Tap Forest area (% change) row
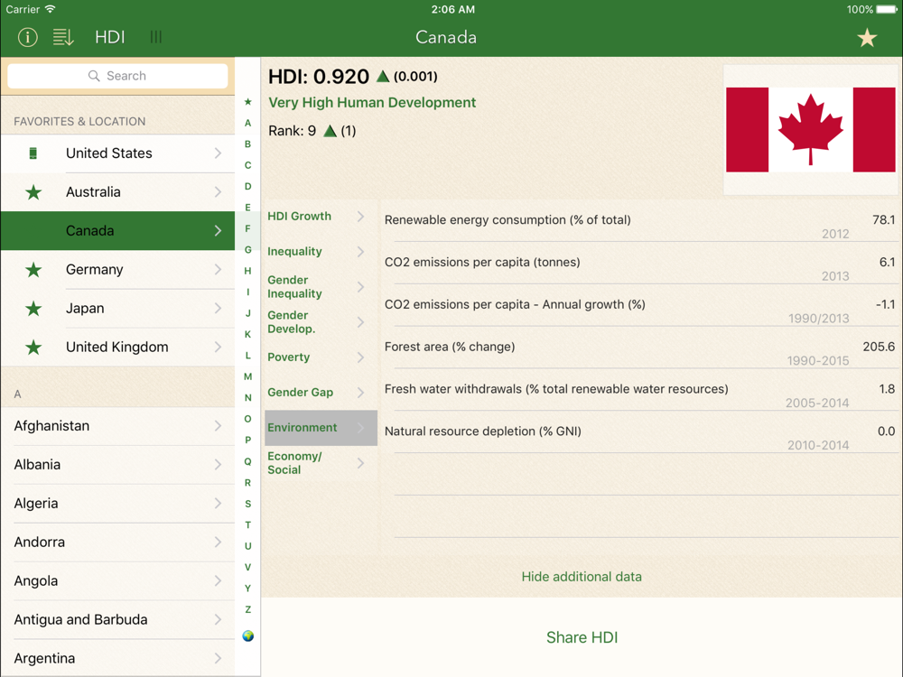Screen dimensions: 903x677 (639, 348)
